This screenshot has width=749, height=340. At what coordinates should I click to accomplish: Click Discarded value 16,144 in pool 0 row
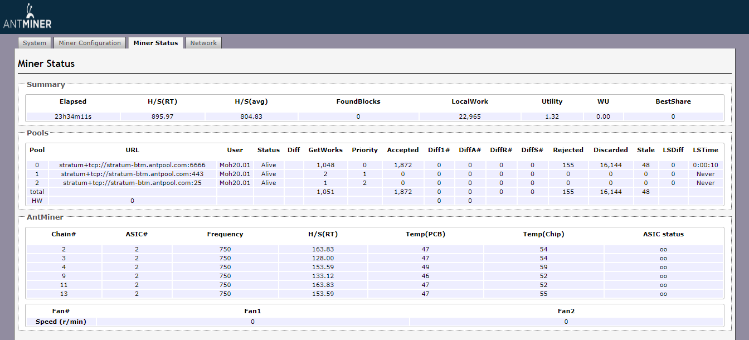[610, 165]
